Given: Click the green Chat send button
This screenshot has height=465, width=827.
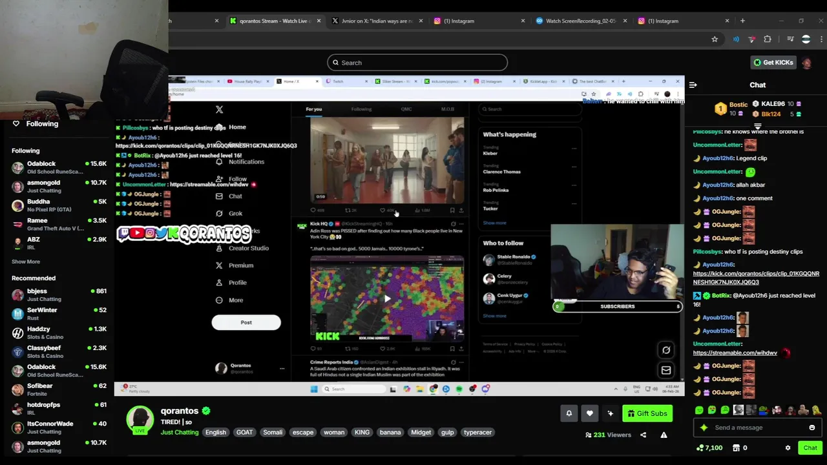Looking at the screenshot, I should [x=810, y=448].
